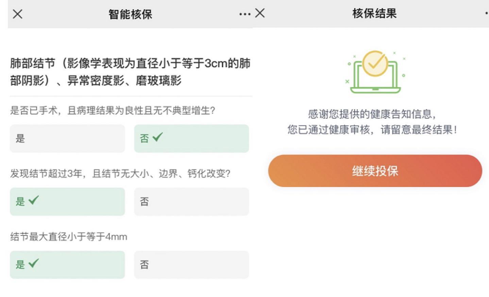This screenshot has height=297, width=489.
Task: Open the more options dots beside 核保结果
Action: (x=487, y=14)
